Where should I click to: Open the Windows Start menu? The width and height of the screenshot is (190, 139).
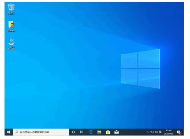(x=9, y=132)
